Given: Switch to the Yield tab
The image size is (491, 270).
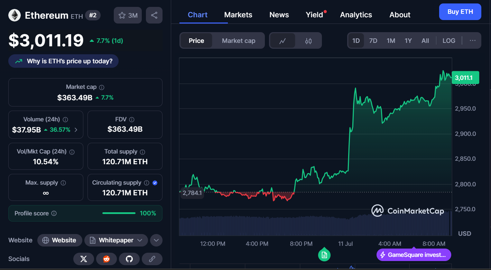Looking at the screenshot, I should point(314,15).
